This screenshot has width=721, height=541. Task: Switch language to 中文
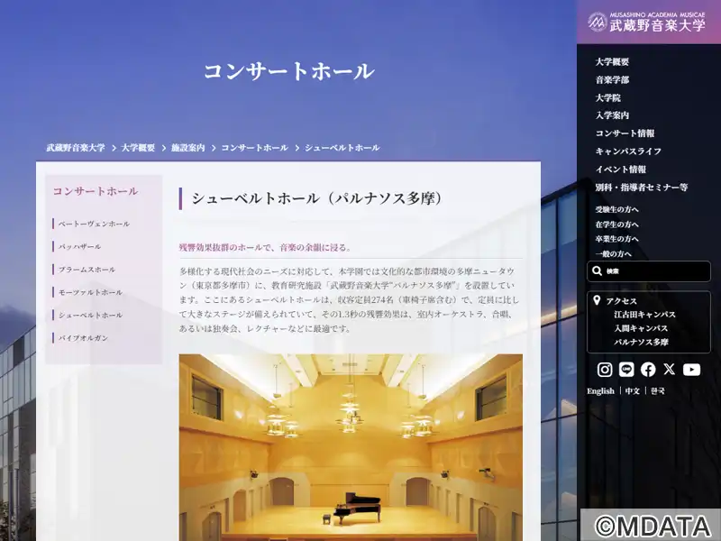point(633,391)
